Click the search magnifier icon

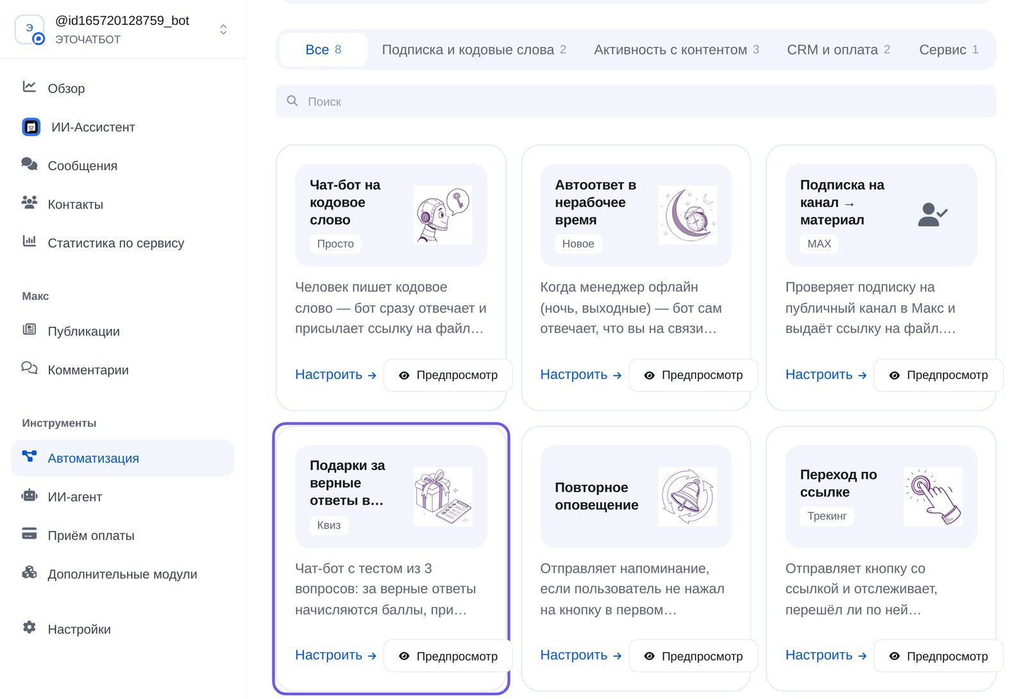tap(292, 101)
